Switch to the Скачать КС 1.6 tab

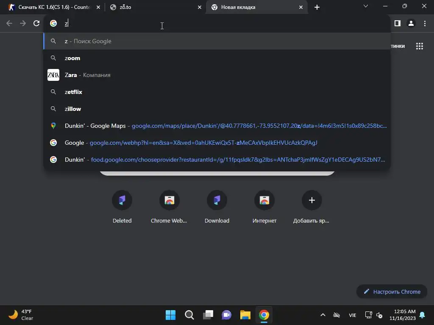coord(54,7)
